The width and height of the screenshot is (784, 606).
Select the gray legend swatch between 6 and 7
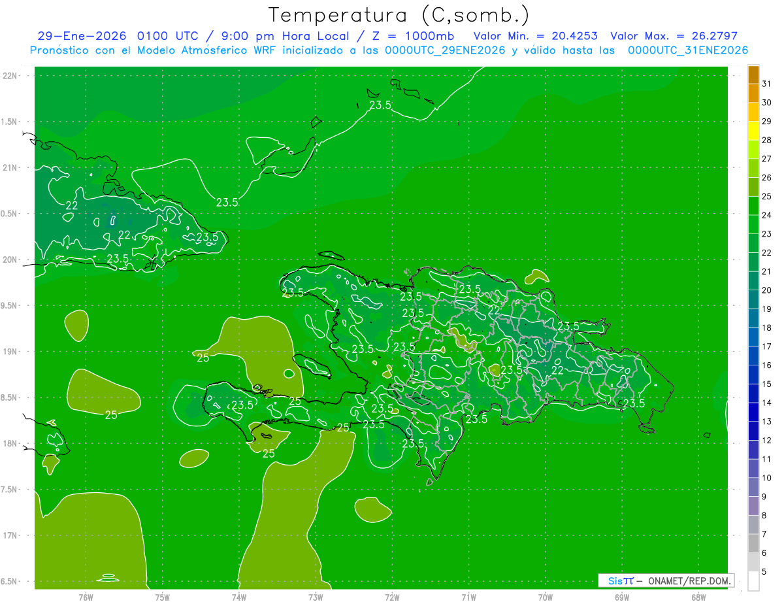pos(753,543)
